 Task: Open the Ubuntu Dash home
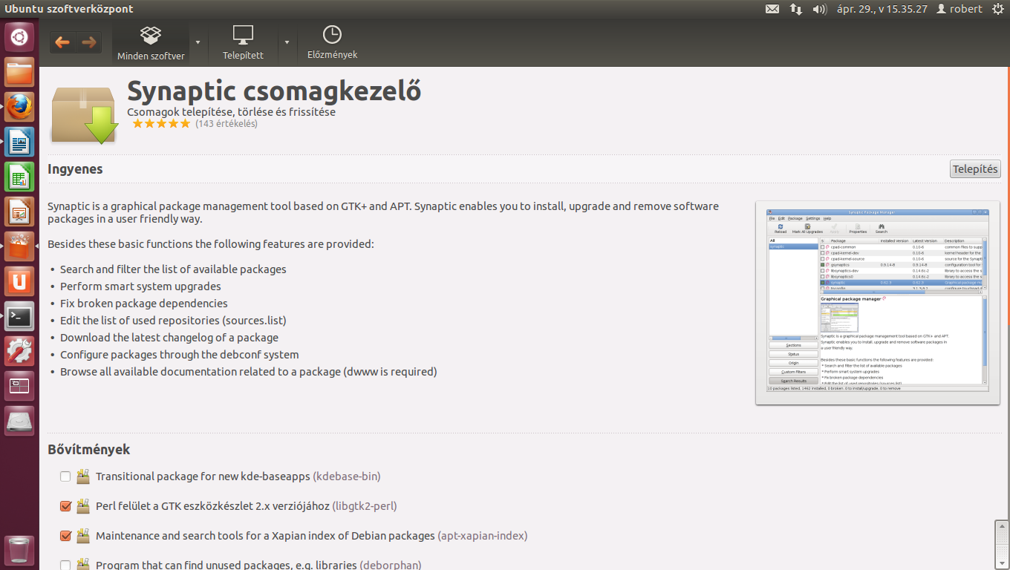coord(19,37)
